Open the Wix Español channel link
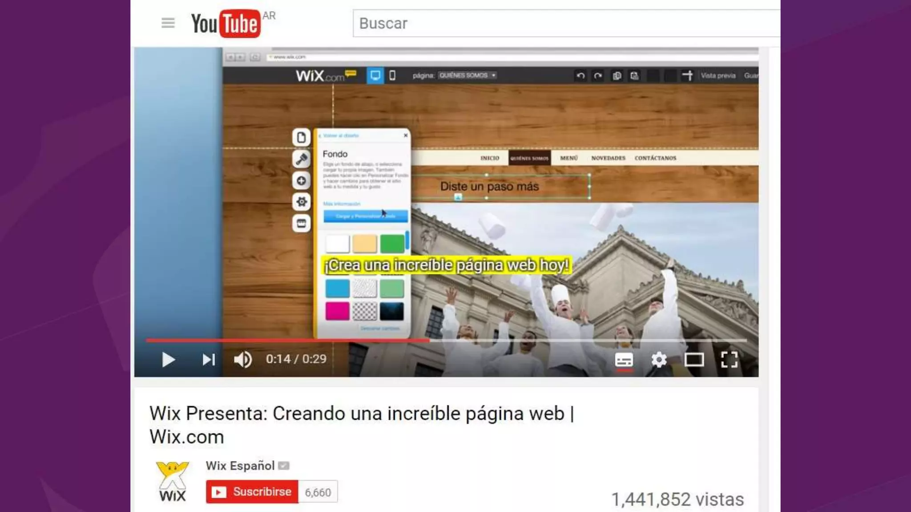Screen dimensions: 911x512 pos(240,465)
